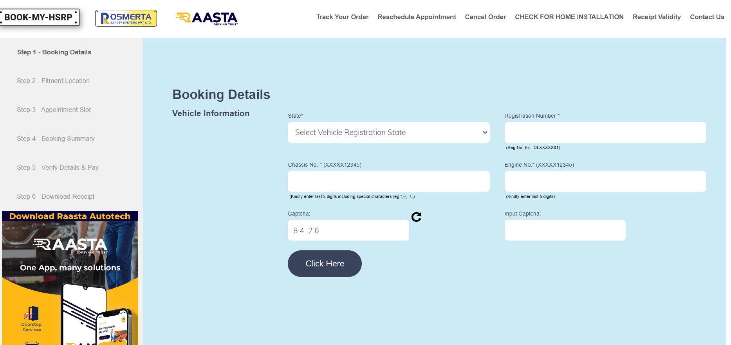The image size is (731, 345).
Task: Open Contact Us page
Action: pos(707,17)
